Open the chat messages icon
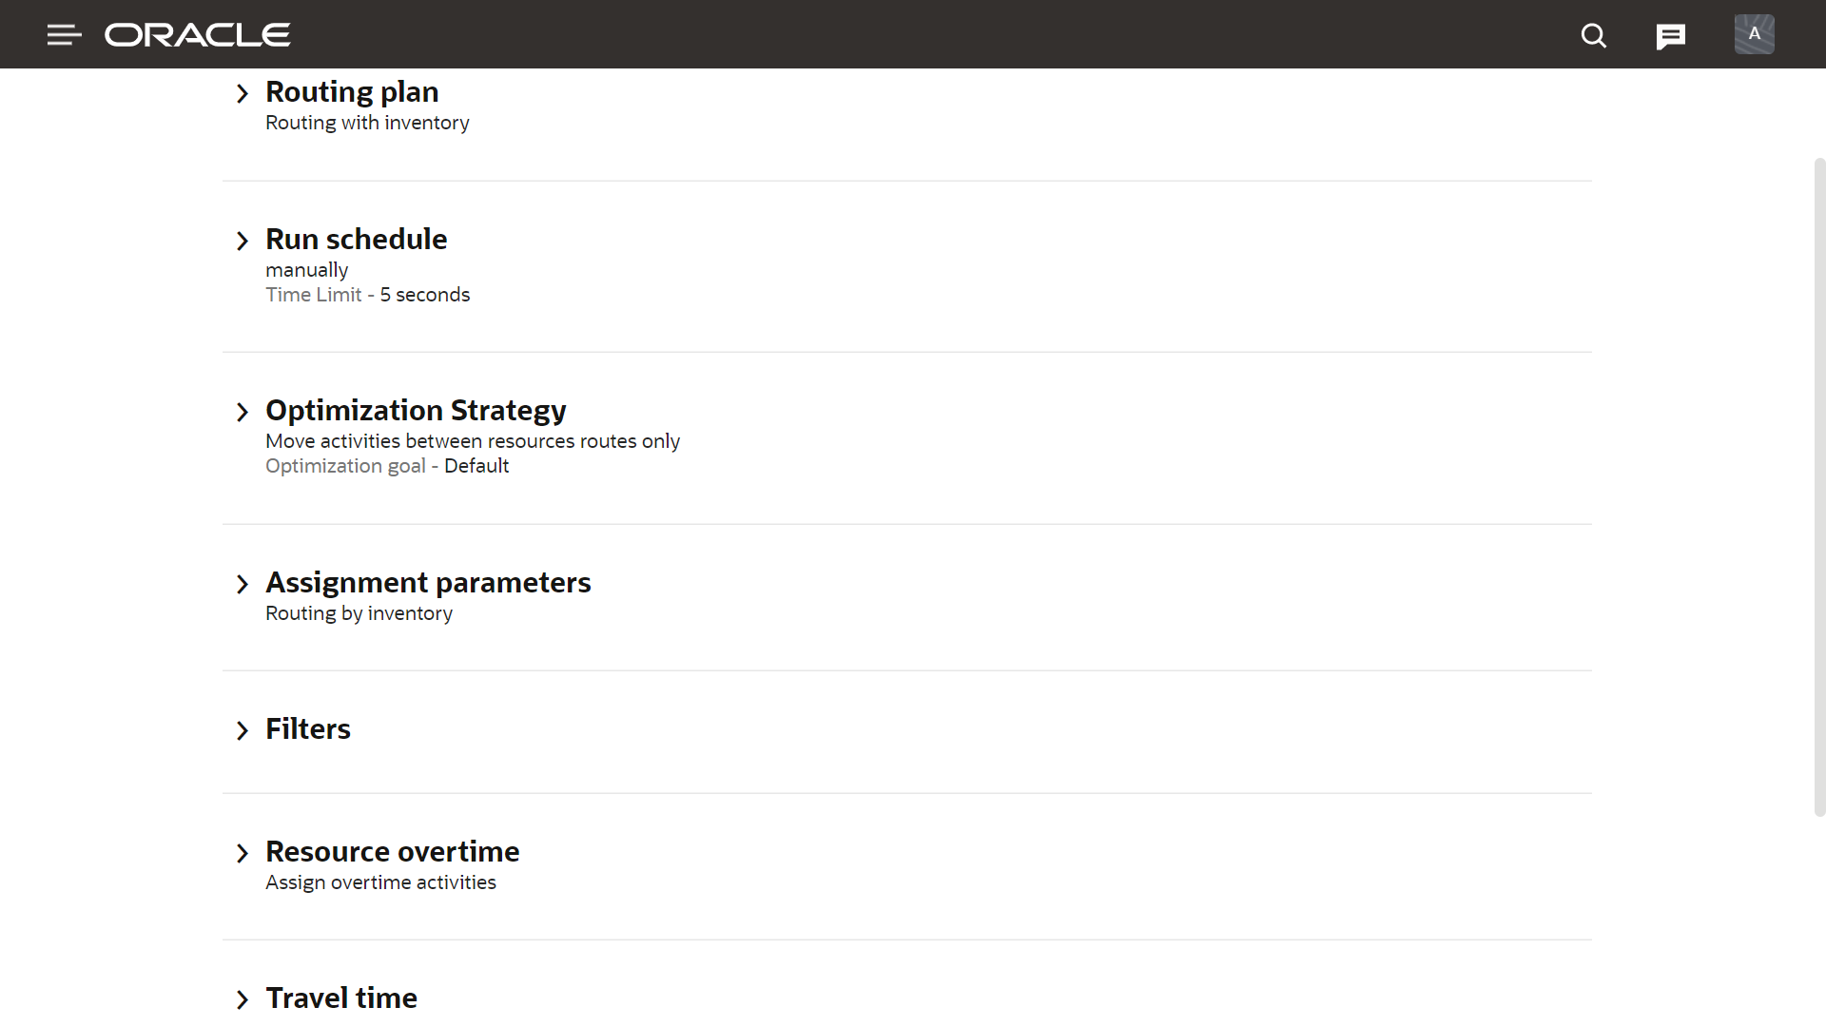This screenshot has height=1027, width=1826. pos(1670,36)
